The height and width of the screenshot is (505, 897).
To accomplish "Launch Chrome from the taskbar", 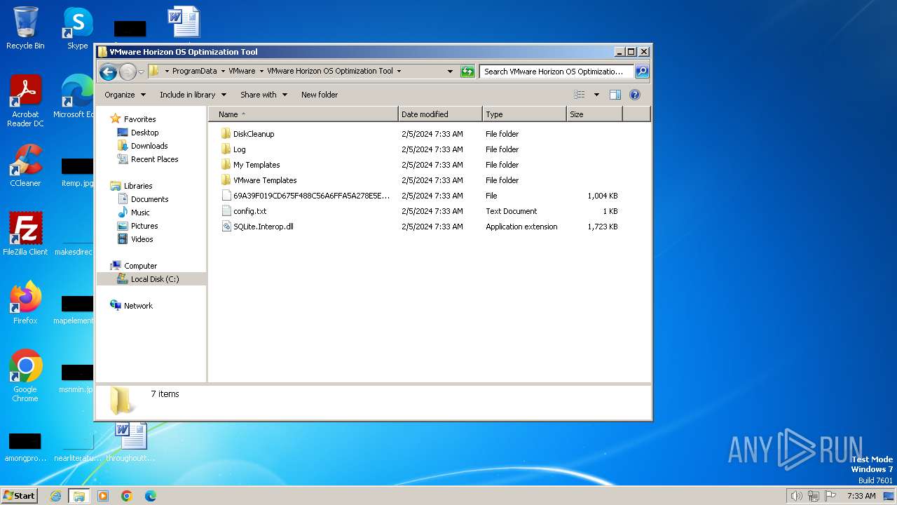I will click(127, 496).
